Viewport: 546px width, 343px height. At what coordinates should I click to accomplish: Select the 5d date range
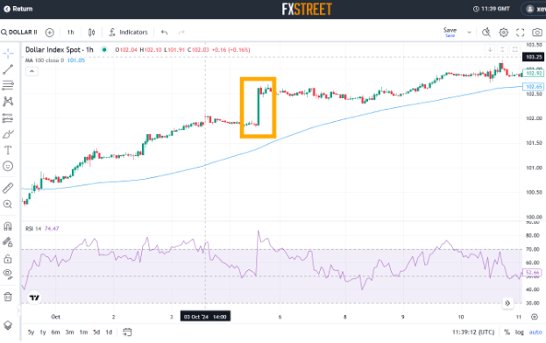click(x=96, y=332)
